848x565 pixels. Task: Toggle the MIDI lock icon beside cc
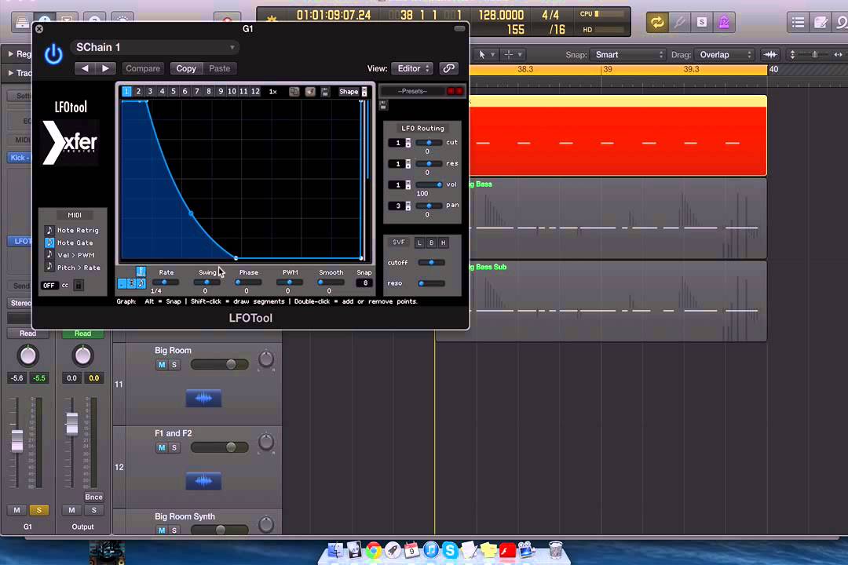[x=79, y=285]
